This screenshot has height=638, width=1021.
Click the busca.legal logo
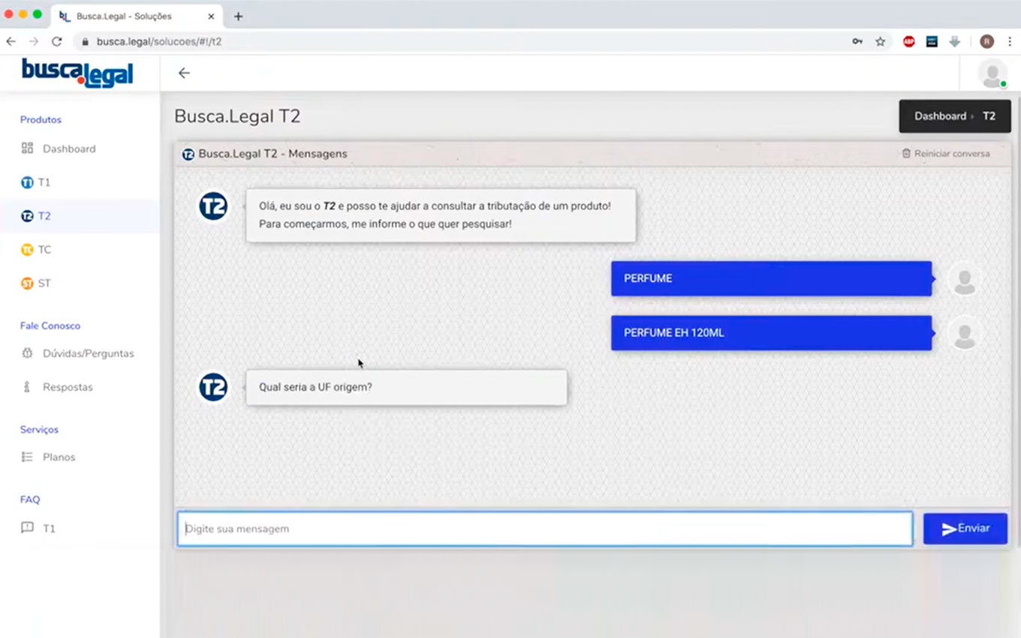tap(77, 73)
